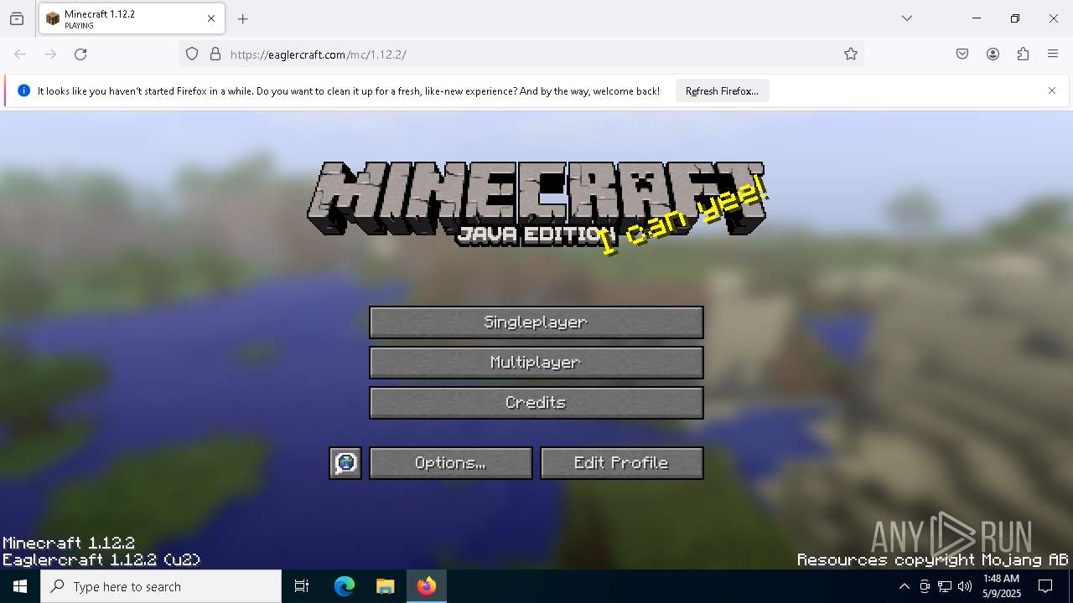The height and width of the screenshot is (603, 1073).
Task: Click the Minecraft Java Edition logo
Action: pos(536,204)
